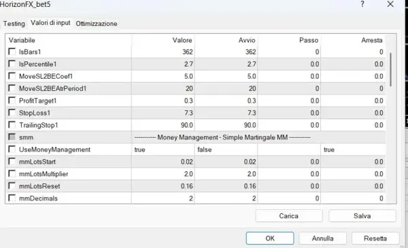This screenshot has height=248, width=408.
Task: Select the ProfitTarget1 Valore cell 0.3
Action: [x=163, y=101]
